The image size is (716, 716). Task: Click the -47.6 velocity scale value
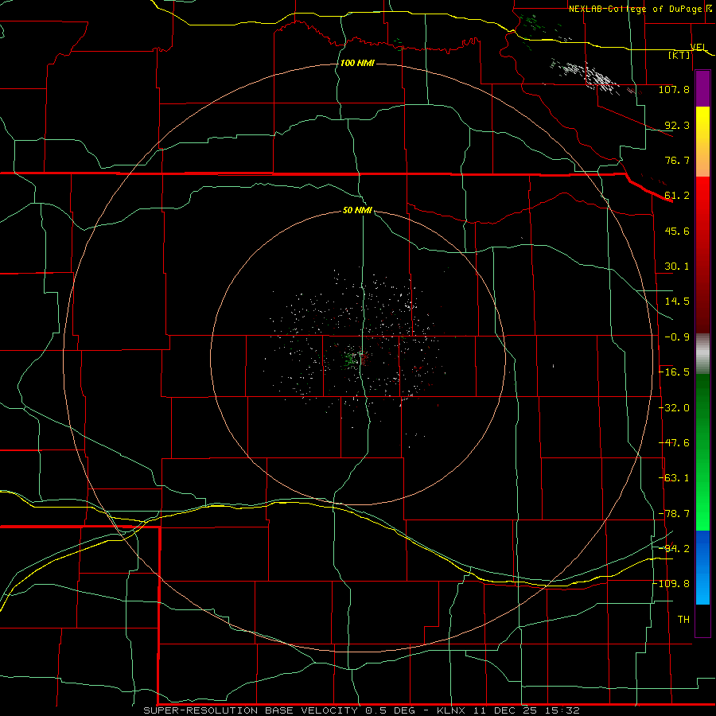click(674, 443)
